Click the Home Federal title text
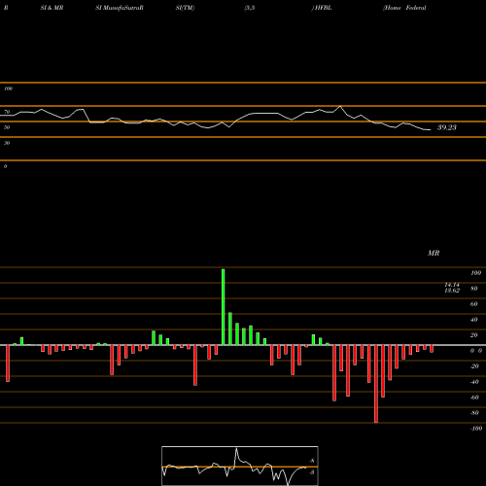Screen dimensions: 486x486 click(x=404, y=8)
